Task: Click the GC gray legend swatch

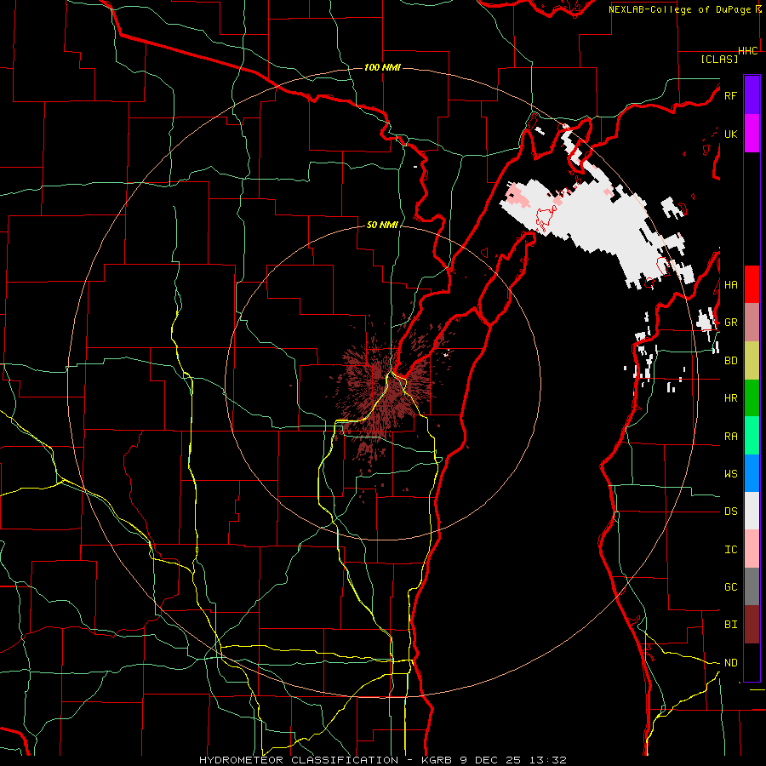Action: [752, 586]
